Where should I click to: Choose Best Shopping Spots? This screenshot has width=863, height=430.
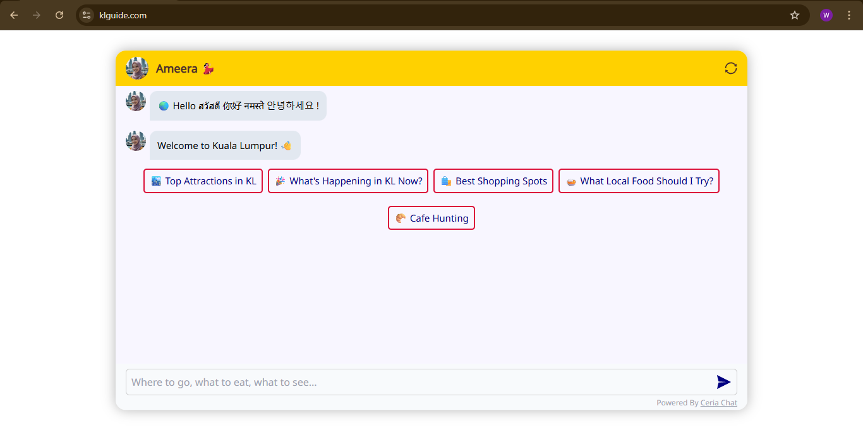493,181
